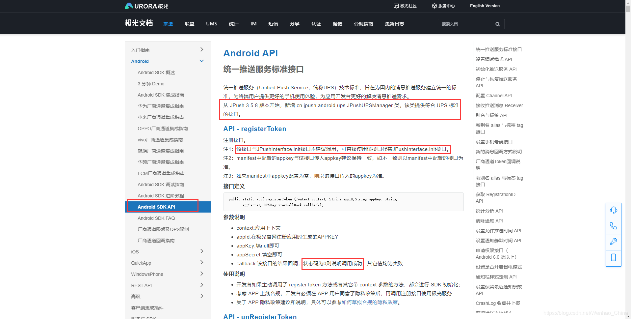Expand the 入门指南 section chevron

[x=202, y=49]
